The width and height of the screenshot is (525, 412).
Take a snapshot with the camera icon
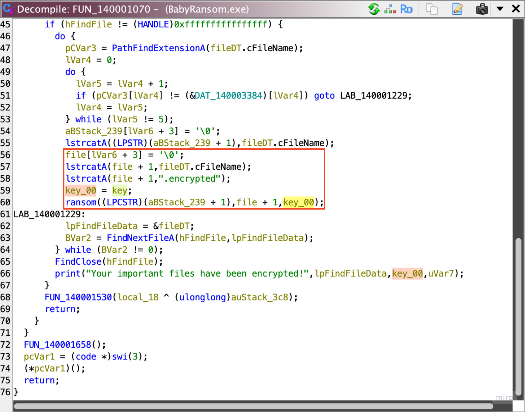[482, 9]
